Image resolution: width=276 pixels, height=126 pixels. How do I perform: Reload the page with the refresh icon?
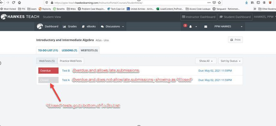(14, 3)
